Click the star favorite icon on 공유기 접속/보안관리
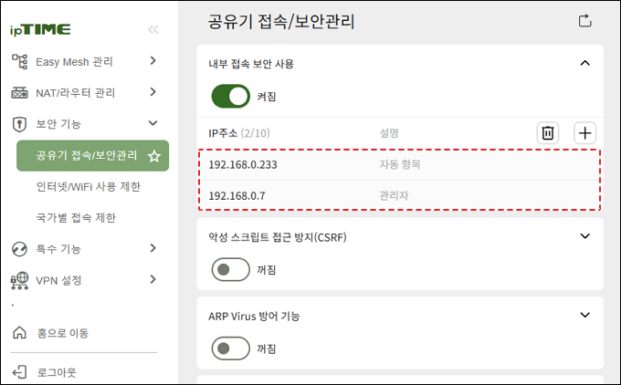The image size is (621, 385). click(154, 156)
